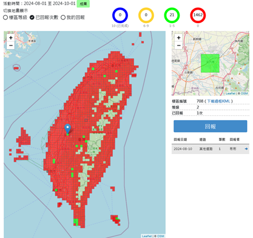Viewport: 253px width, 238px height.
Task: Click the red circle showing 1462
Action: (x=198, y=15)
